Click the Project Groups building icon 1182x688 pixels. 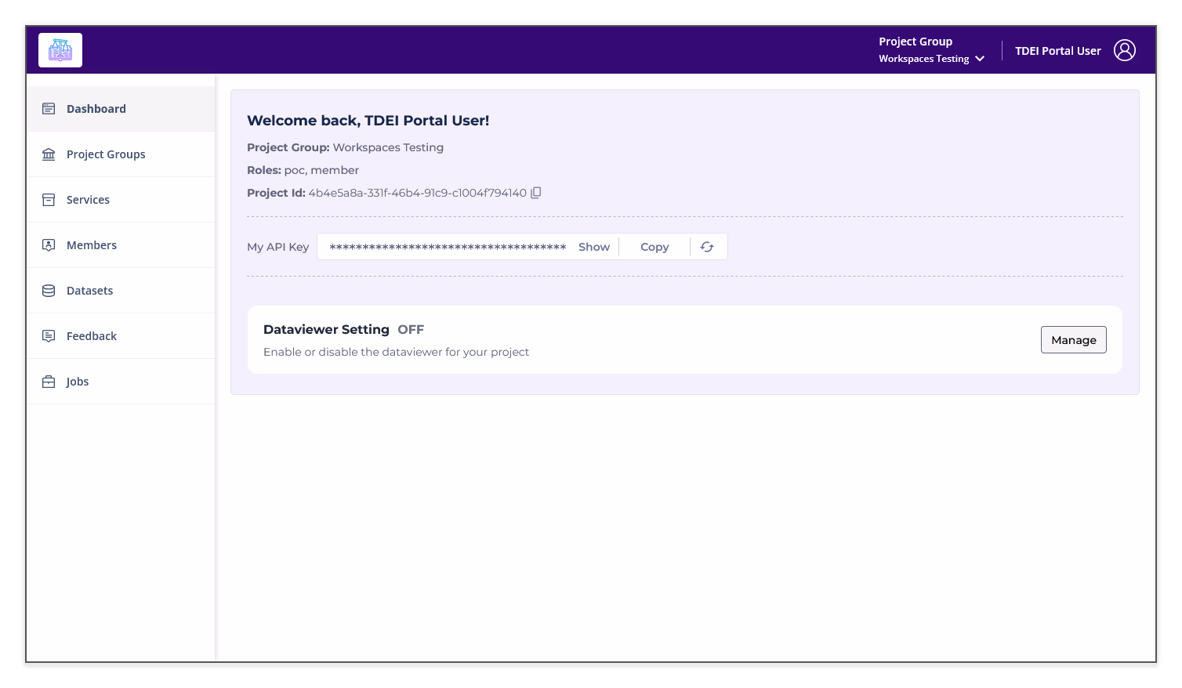(49, 154)
